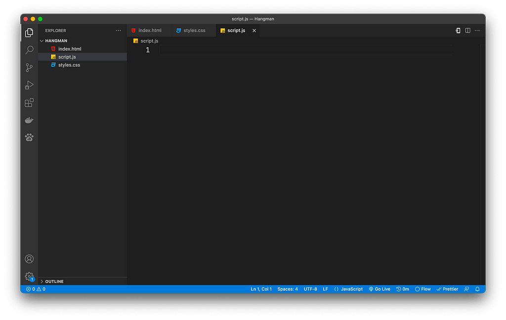506x320 pixels.
Task: Open the Manage gear icon
Action: click(29, 276)
